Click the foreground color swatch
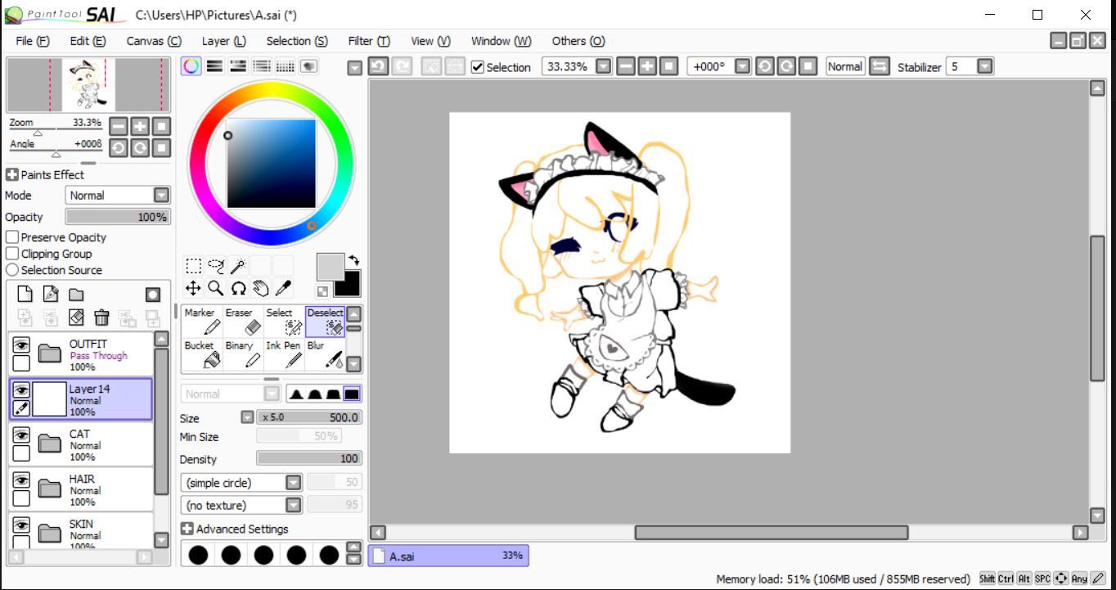Screen dimensions: 1116x590 coord(331,267)
